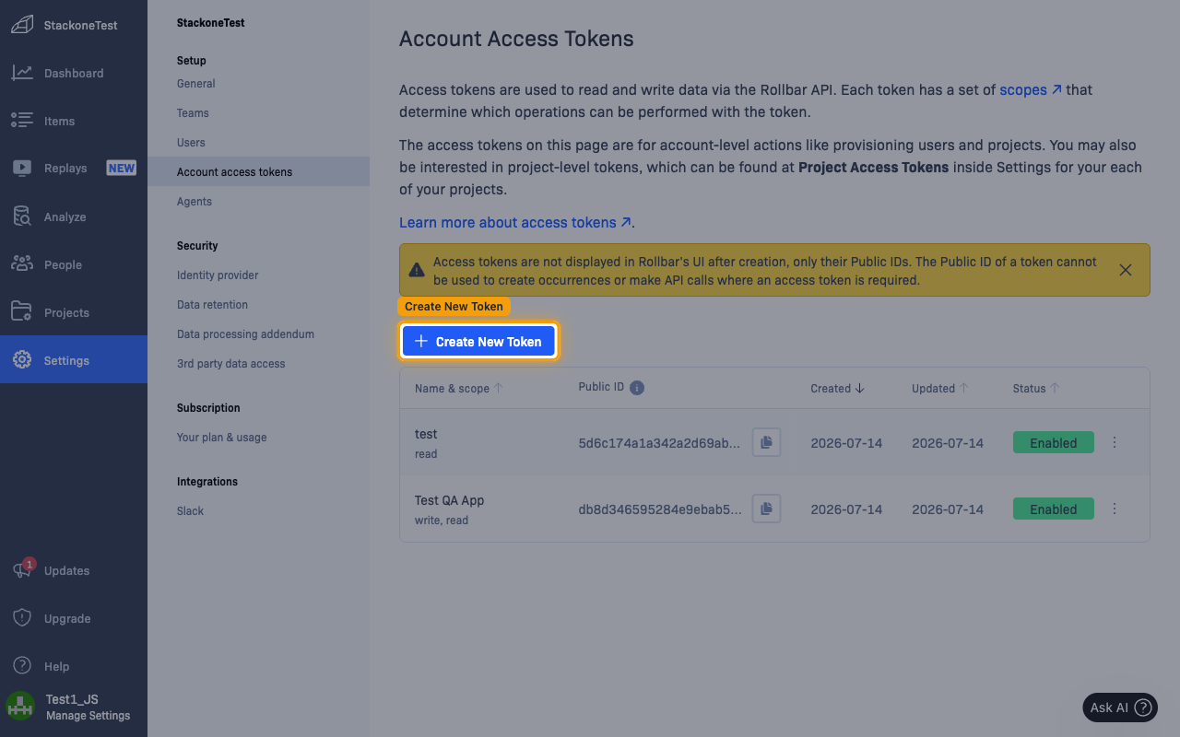
Task: Open Learn more about access tokens link
Action: pos(515,222)
